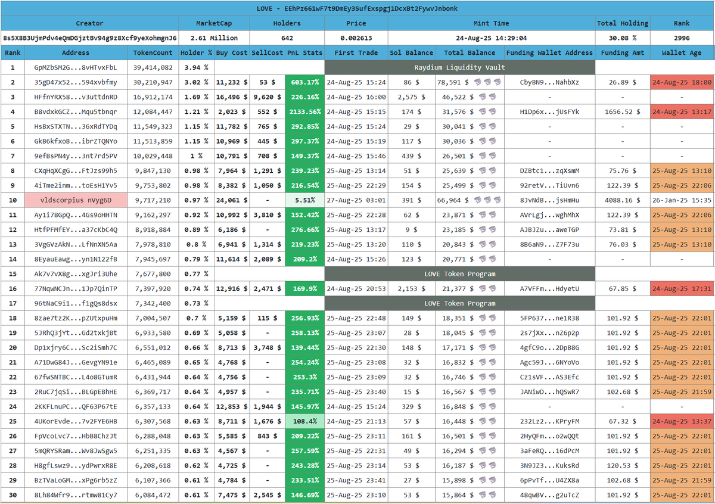
Task: Select funding wallet 8JvNdB...jsHmHu
Action: tap(549, 200)
